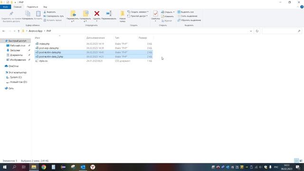
Task: Click the large Copy clipboard icon
Action: click(x=28, y=14)
